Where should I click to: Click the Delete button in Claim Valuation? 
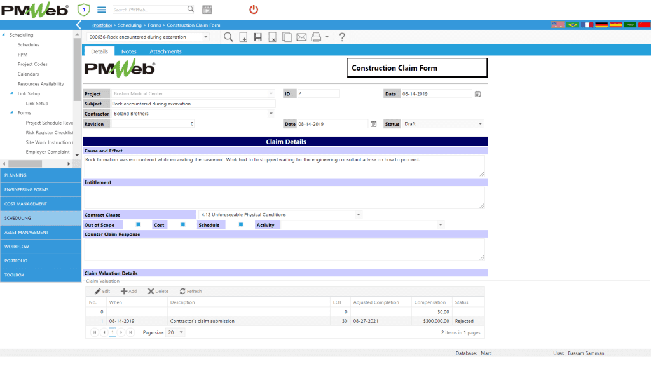point(158,291)
